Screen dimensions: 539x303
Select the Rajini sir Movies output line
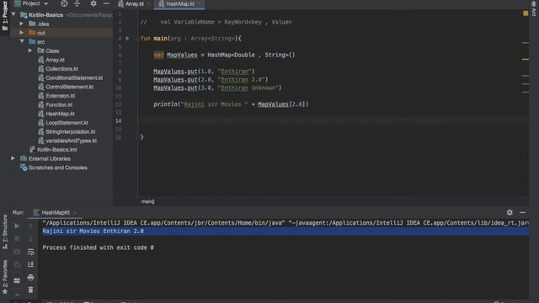286,231
